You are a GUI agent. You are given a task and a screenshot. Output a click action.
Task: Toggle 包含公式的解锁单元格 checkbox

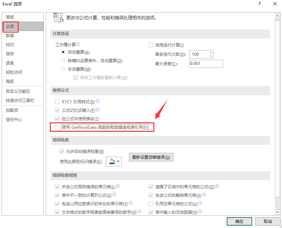coord(151,195)
